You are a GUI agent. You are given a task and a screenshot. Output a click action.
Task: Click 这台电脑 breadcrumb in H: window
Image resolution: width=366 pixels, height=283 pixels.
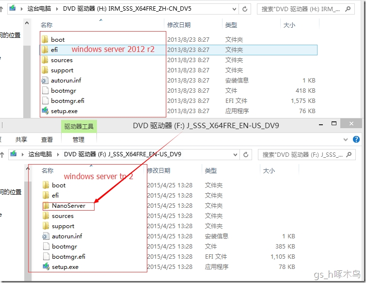(x=39, y=9)
